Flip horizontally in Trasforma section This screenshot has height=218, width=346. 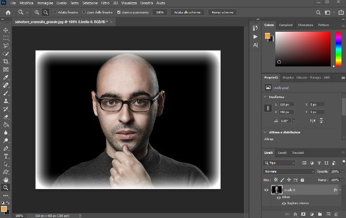coord(313,120)
